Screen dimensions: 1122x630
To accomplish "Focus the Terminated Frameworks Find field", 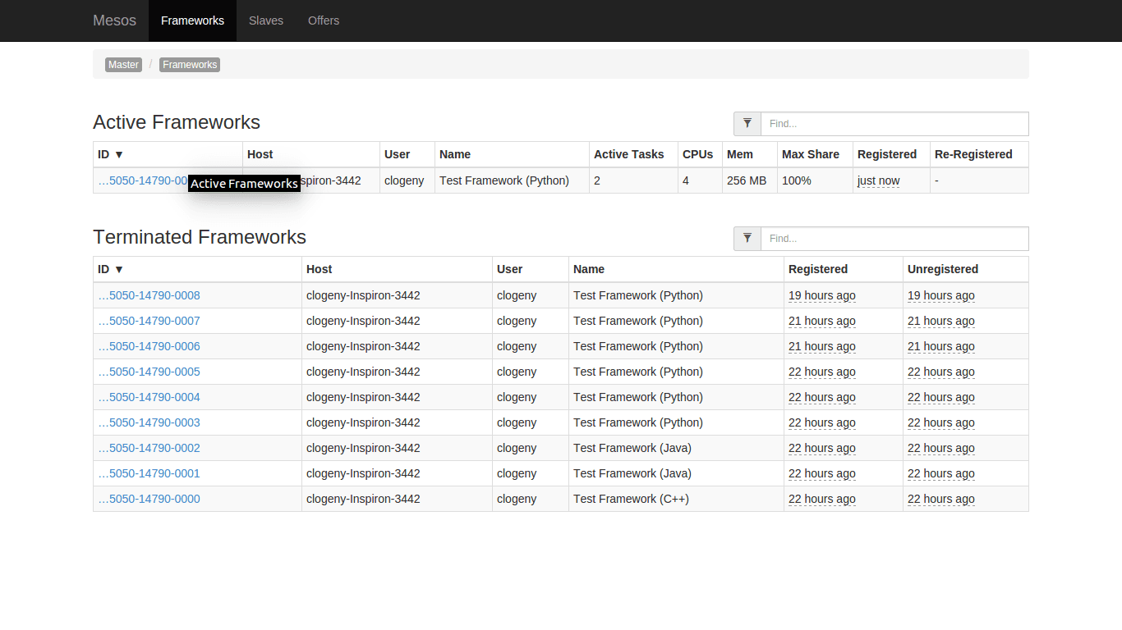I will click(894, 239).
